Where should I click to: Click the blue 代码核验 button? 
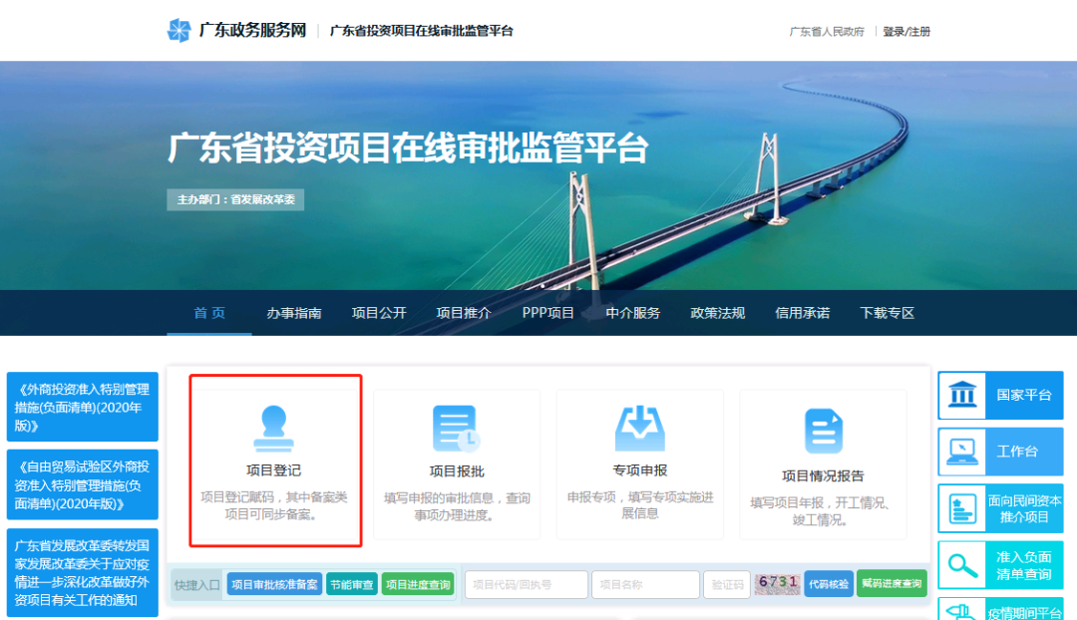click(x=829, y=584)
